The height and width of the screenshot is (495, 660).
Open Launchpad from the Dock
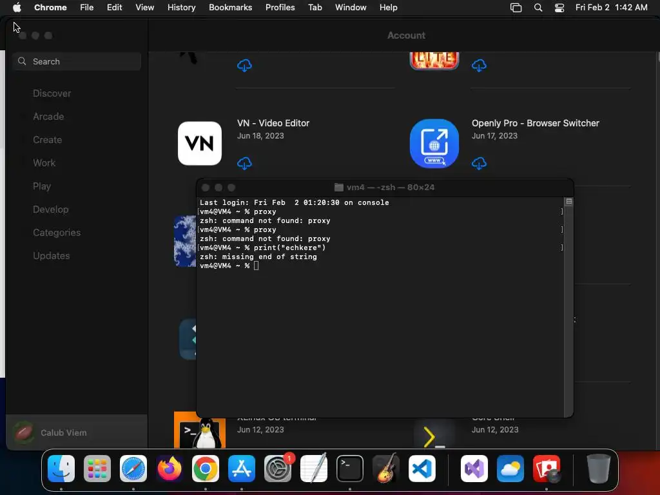click(97, 469)
